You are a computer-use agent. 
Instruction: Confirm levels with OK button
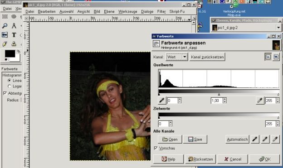pos(264,159)
